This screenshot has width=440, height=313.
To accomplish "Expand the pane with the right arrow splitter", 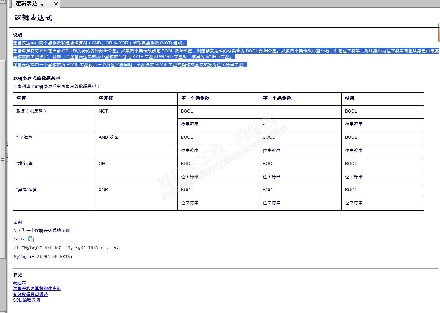I will (x=7, y=157).
